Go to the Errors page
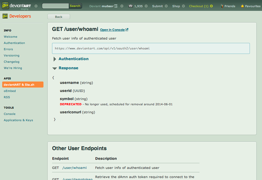The width and height of the screenshot is (262, 180). point(8,49)
